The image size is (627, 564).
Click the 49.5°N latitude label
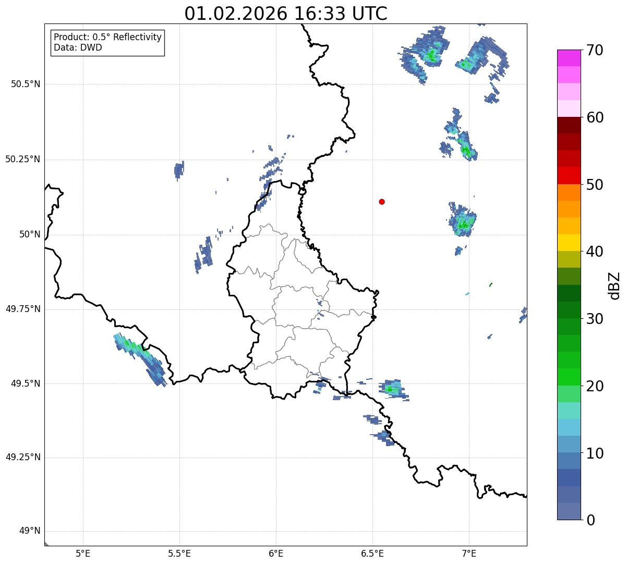point(26,383)
